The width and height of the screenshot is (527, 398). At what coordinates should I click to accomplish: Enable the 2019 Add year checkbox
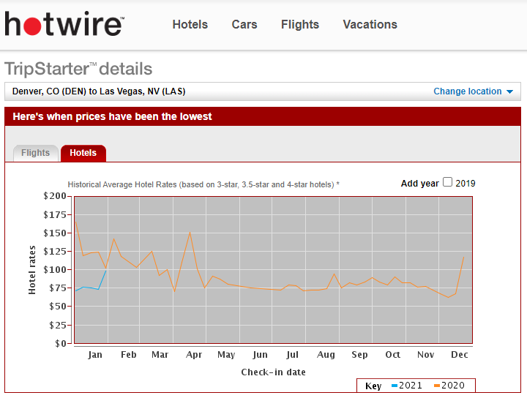tap(447, 182)
